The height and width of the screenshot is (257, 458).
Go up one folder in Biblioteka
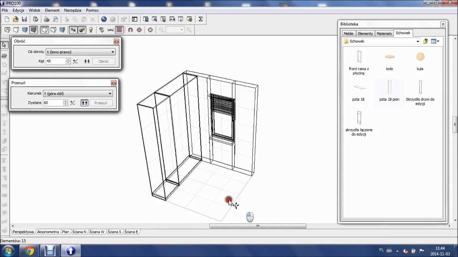click(x=425, y=41)
